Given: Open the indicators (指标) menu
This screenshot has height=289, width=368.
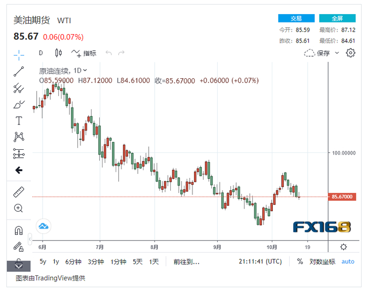Looking at the screenshot, I should [84, 53].
